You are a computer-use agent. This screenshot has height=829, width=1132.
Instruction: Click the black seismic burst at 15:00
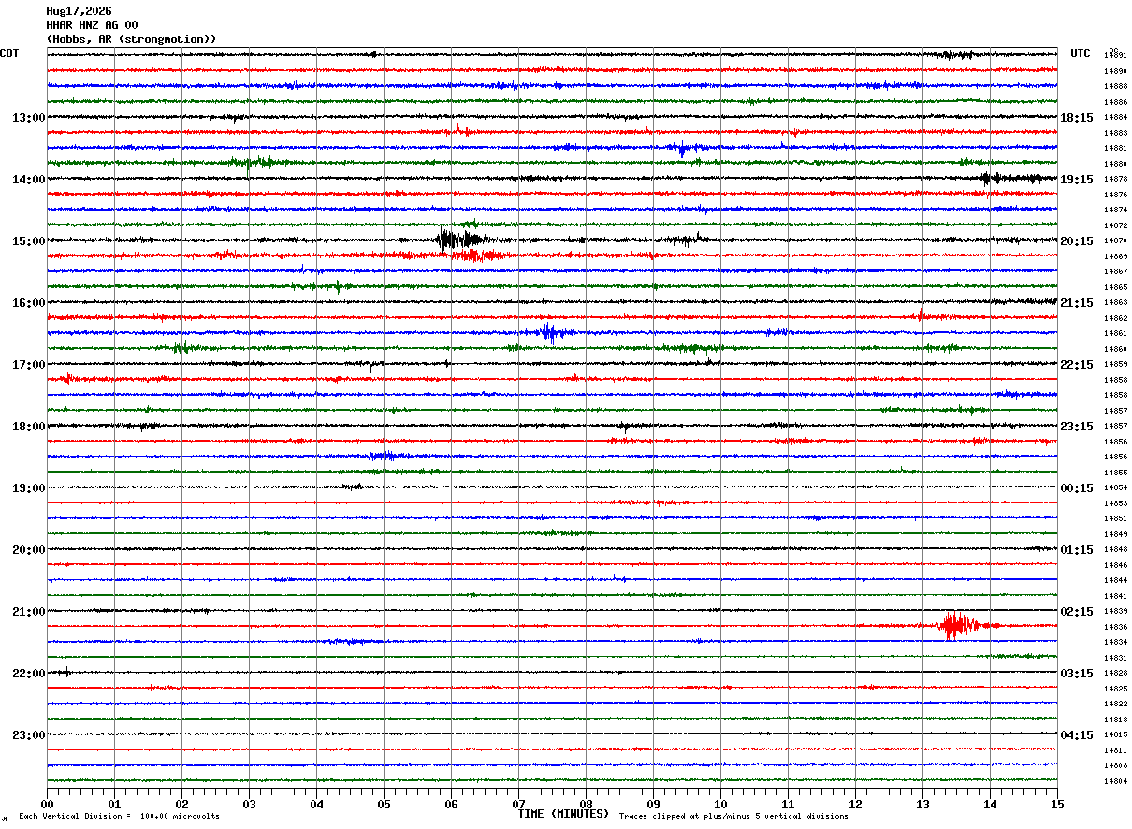(x=459, y=239)
